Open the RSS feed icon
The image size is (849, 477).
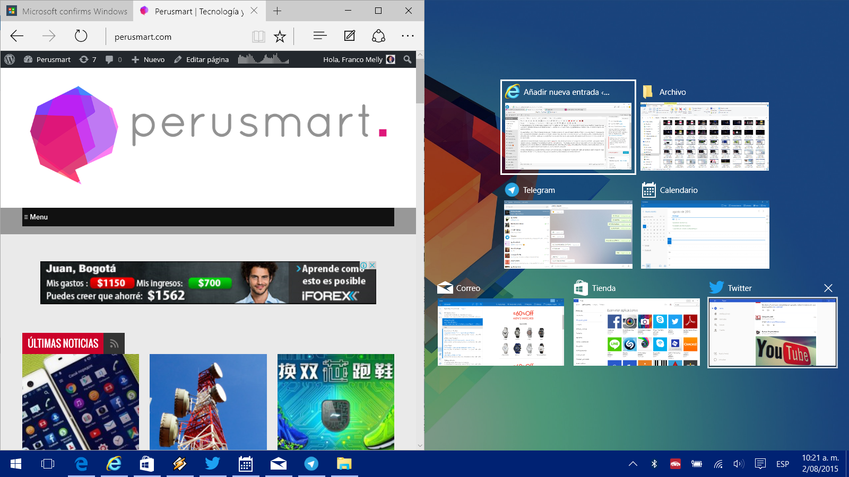pos(114,343)
